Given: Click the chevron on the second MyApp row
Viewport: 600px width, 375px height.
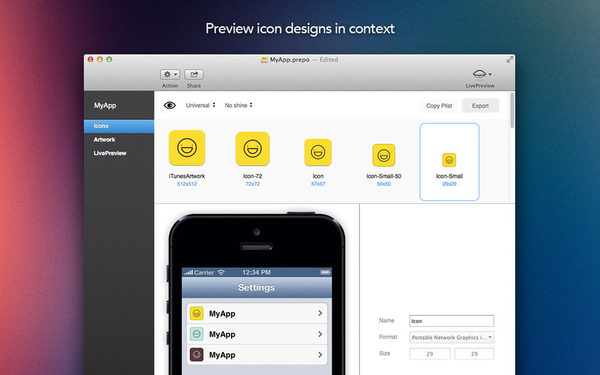Looking at the screenshot, I should pos(320,334).
